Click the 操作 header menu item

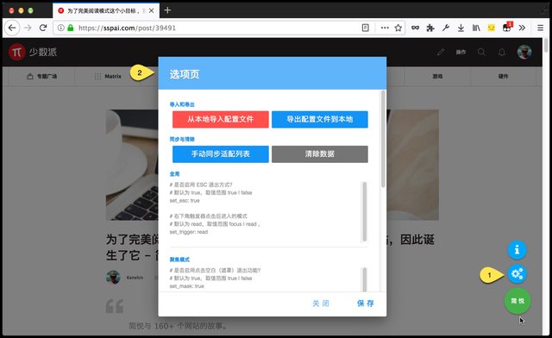(461, 52)
